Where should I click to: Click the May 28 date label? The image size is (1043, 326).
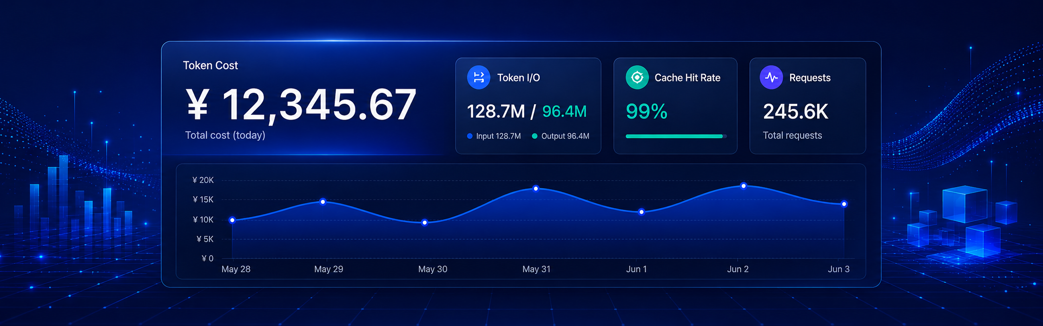236,269
